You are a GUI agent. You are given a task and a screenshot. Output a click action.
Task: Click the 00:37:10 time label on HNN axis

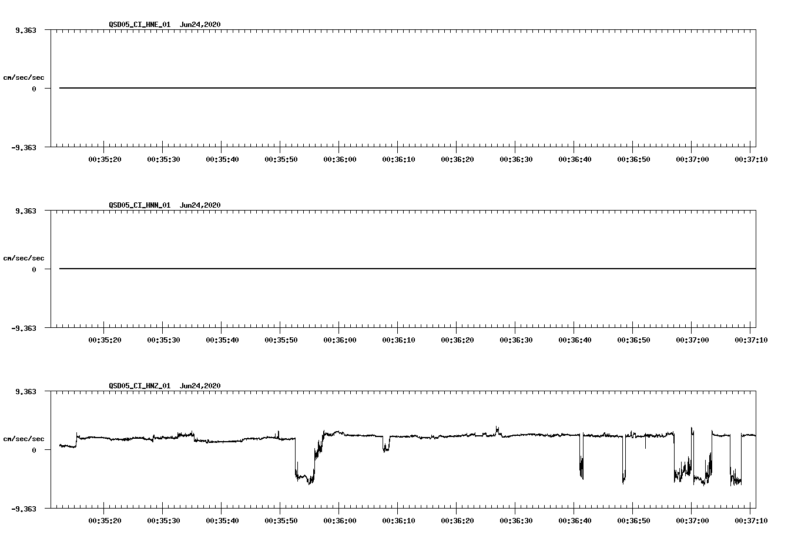tap(751, 340)
